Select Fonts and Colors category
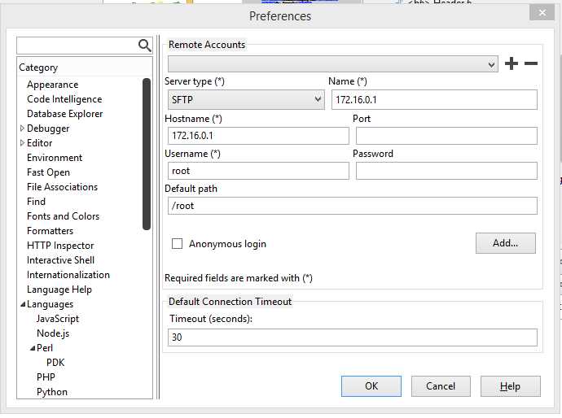The width and height of the screenshot is (562, 418). pyautogui.click(x=63, y=216)
